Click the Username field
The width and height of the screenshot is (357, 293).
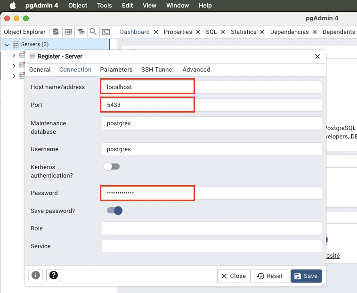212,149
